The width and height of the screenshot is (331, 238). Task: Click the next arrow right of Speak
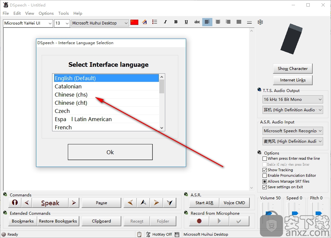point(74,203)
